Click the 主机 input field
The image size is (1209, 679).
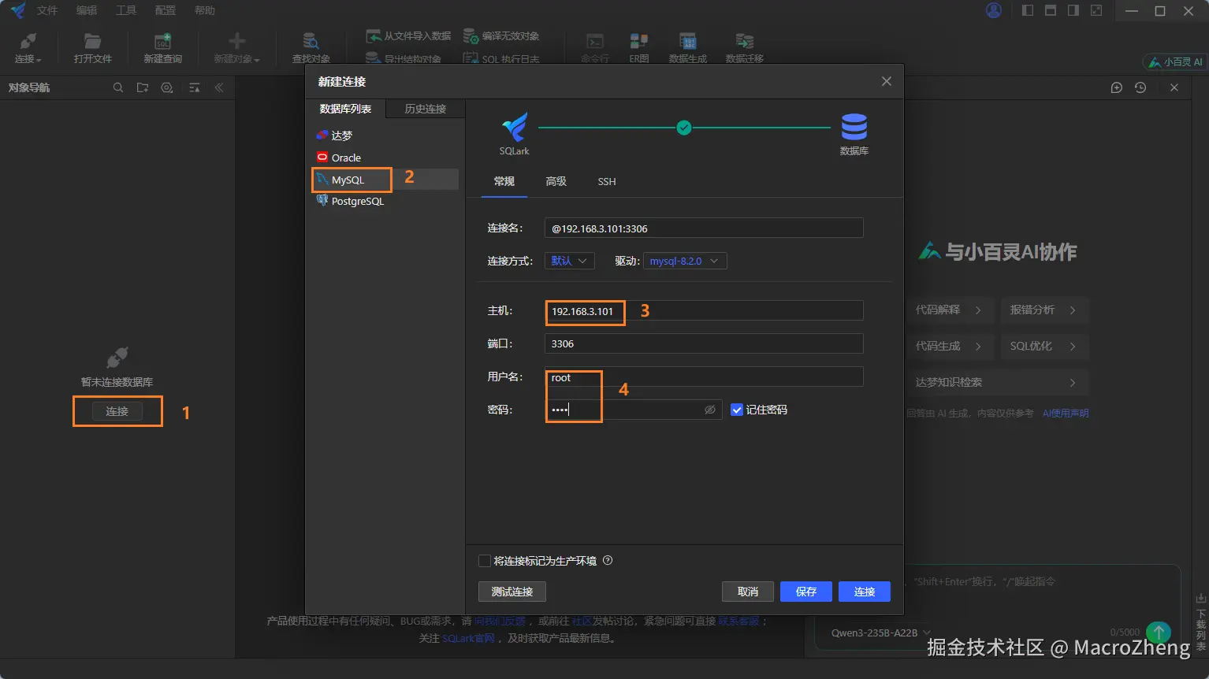click(x=704, y=311)
